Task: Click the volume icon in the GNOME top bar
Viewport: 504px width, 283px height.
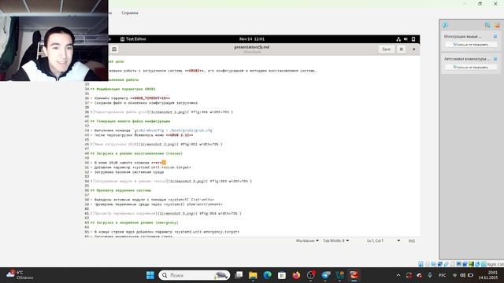Action: tap(406, 39)
